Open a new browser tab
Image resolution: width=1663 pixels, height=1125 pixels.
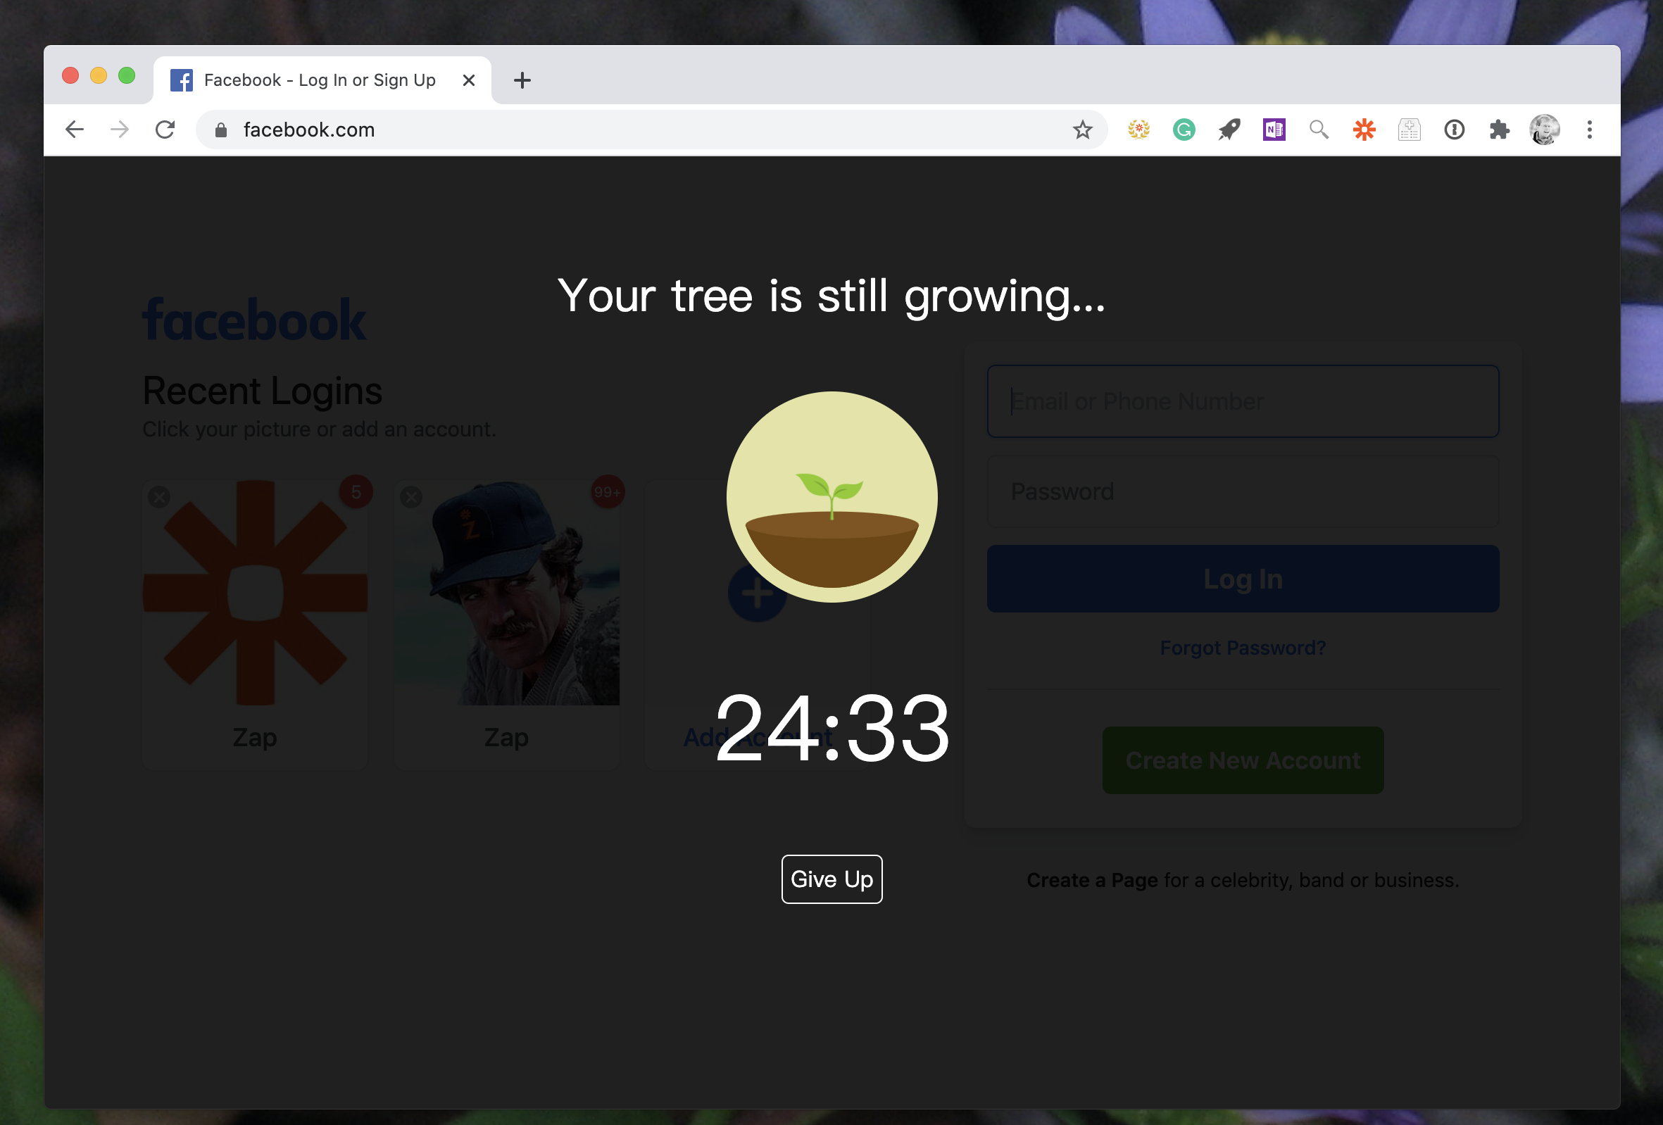(x=522, y=80)
